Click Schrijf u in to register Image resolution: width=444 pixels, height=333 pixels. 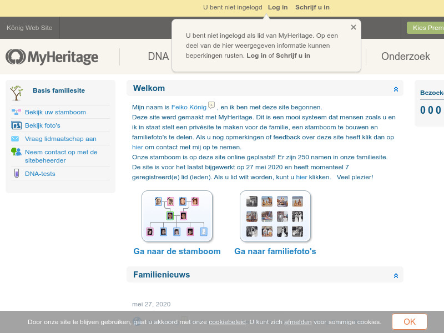(x=313, y=7)
